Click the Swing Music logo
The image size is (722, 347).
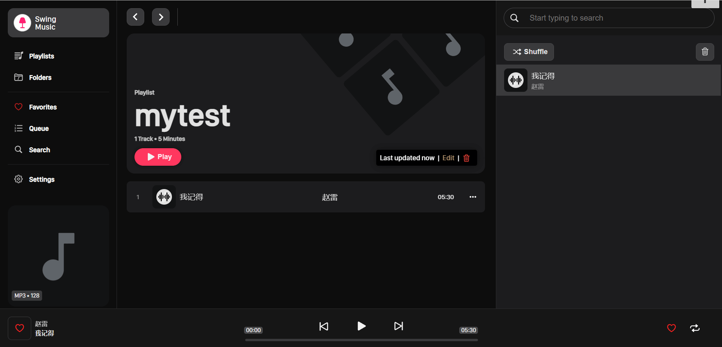tap(22, 23)
